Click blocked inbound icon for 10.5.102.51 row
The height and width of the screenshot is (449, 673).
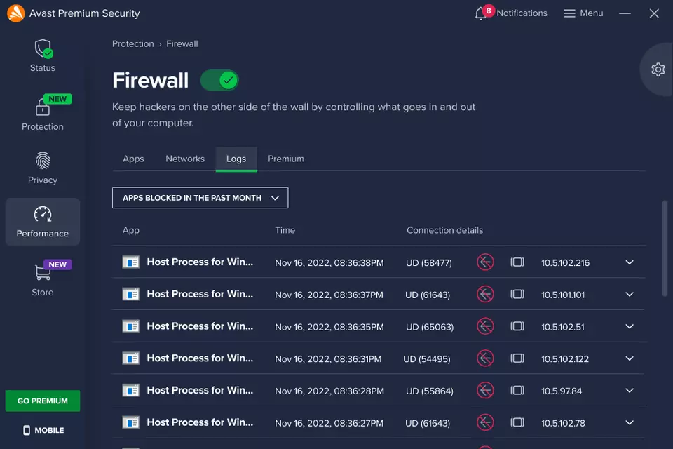coord(485,326)
